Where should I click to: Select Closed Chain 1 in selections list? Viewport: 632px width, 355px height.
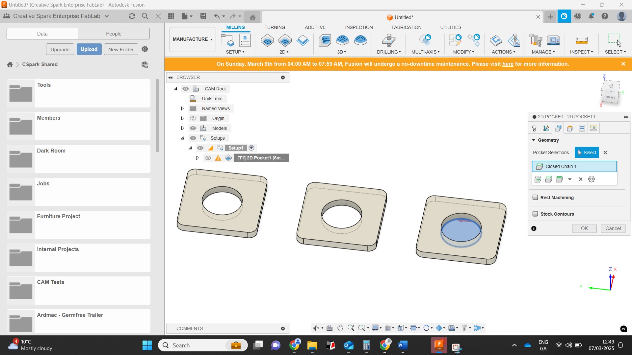[x=574, y=166]
